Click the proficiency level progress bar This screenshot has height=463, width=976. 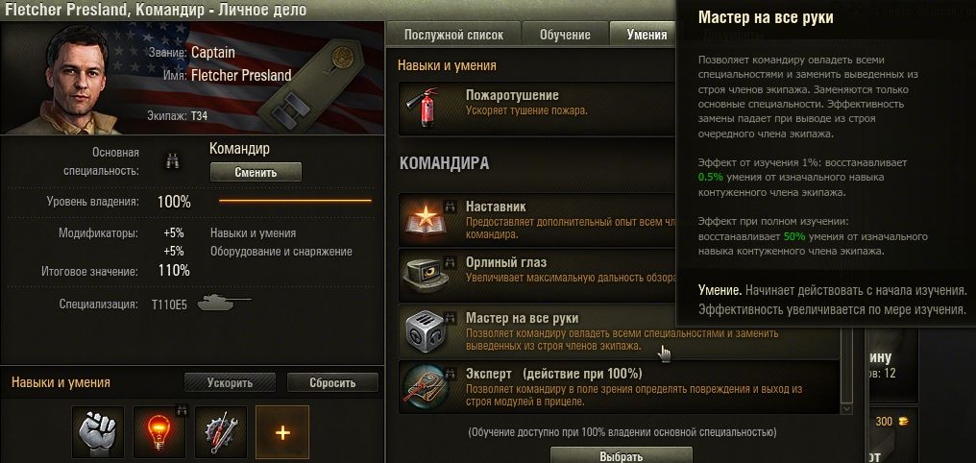[295, 201]
